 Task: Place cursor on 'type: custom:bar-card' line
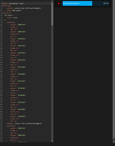pyautogui.click(x=13, y=4)
